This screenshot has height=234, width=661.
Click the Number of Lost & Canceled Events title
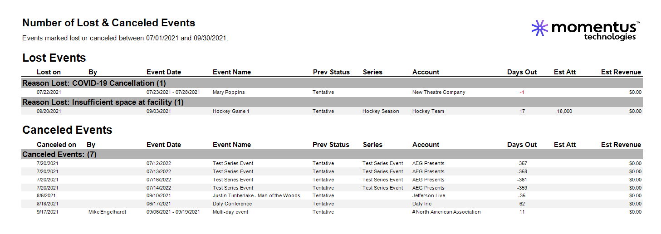point(109,23)
